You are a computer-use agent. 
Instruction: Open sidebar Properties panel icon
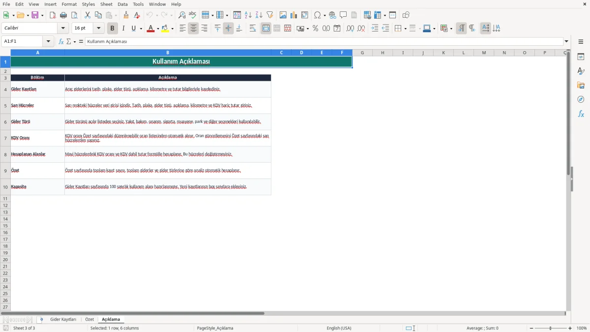[581, 57]
